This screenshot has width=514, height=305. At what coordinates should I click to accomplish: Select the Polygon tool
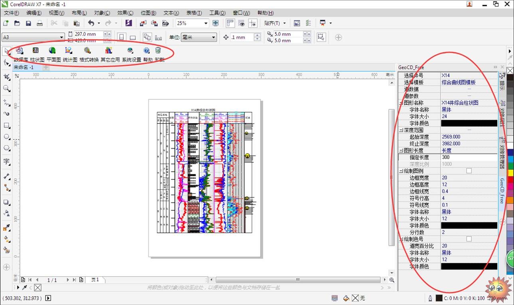pos(6,148)
